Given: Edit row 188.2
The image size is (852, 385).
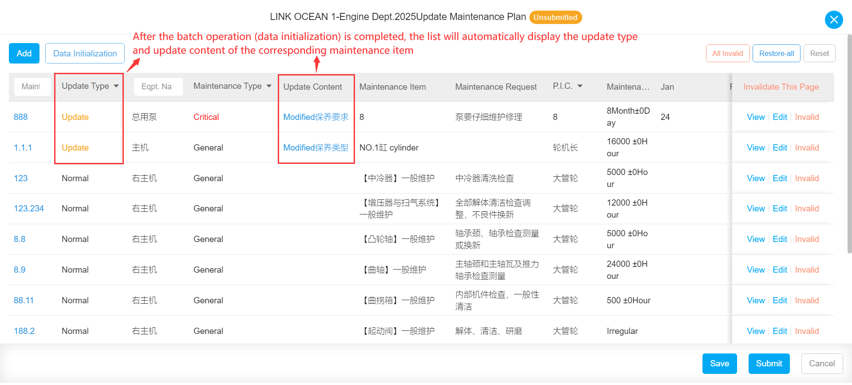Looking at the screenshot, I should 780,331.
